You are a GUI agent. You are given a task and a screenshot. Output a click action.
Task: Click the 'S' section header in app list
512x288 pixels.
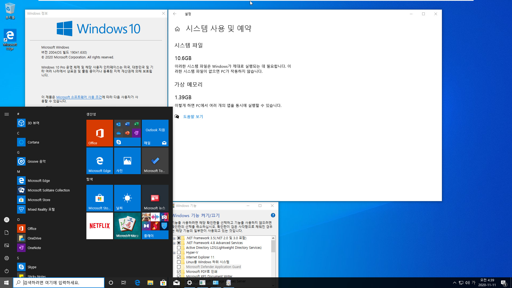tap(18, 258)
